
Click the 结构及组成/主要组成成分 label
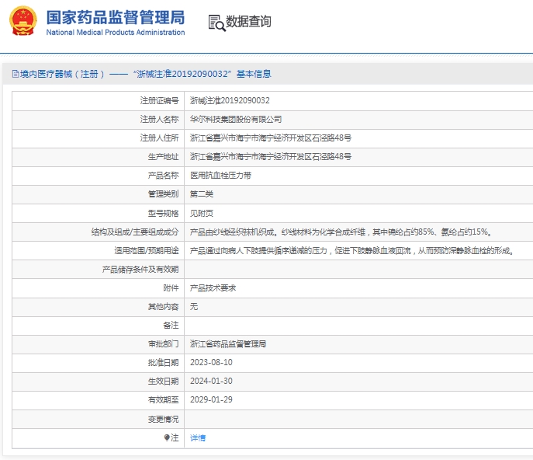(x=135, y=232)
